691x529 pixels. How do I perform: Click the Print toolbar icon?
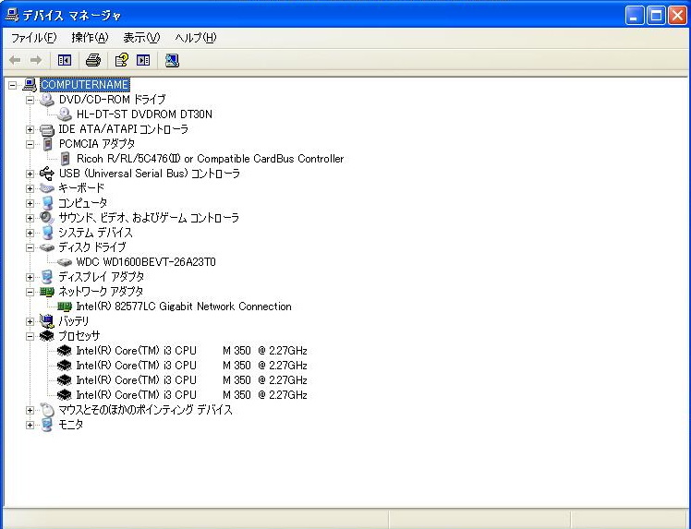92,60
